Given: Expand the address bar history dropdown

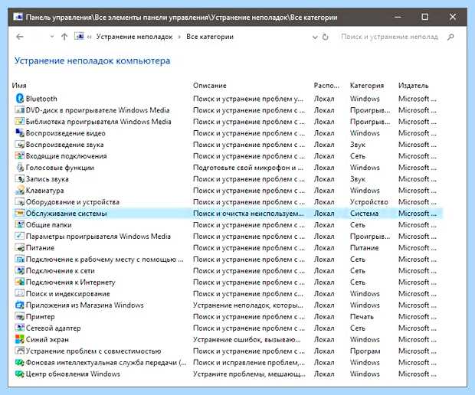Looking at the screenshot, I should (315, 38).
